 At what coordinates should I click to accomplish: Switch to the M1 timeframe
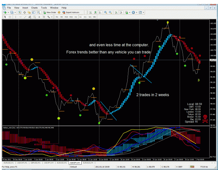57,17
